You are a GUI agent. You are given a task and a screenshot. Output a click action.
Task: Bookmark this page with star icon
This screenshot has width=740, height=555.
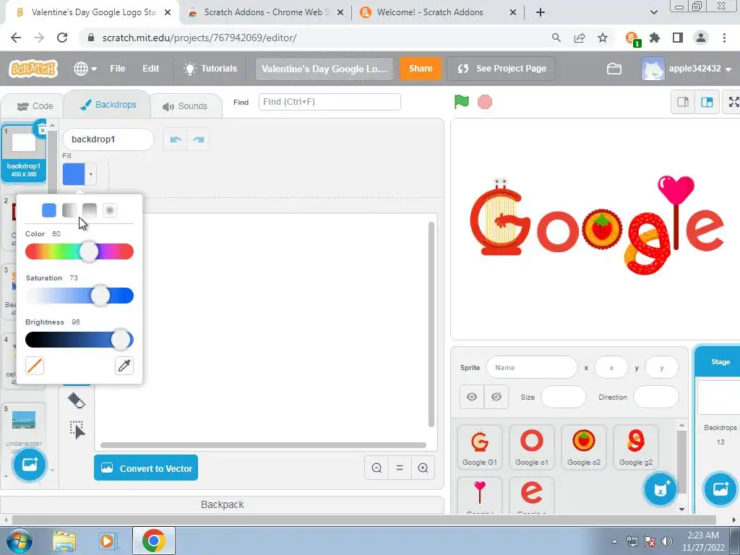click(603, 38)
